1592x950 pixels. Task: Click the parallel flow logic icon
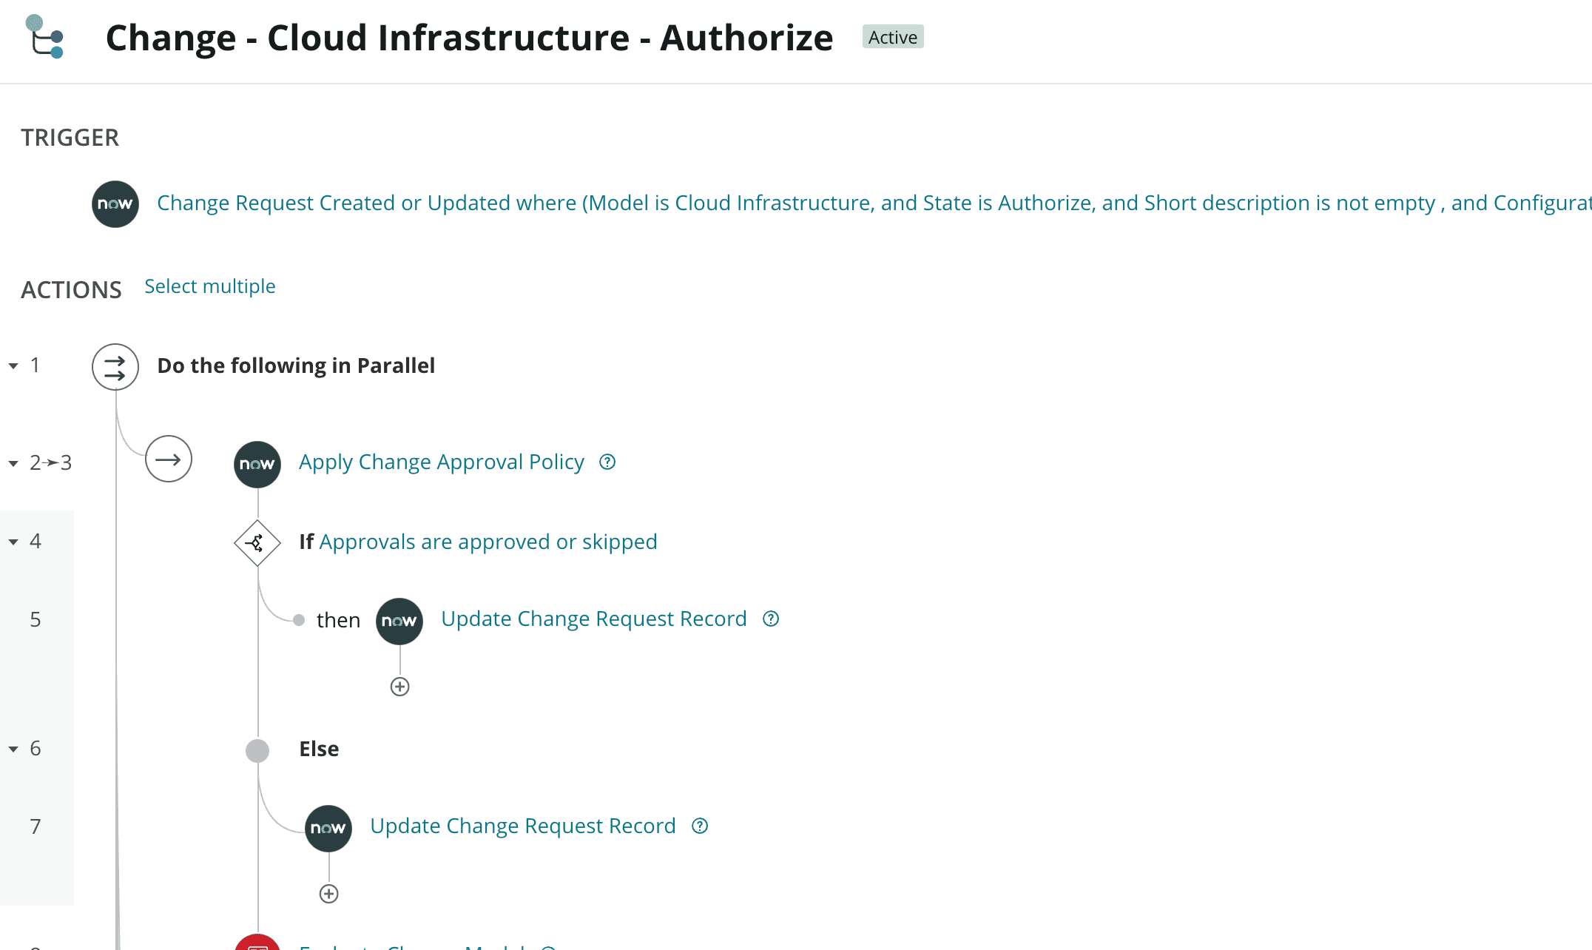[x=115, y=367]
